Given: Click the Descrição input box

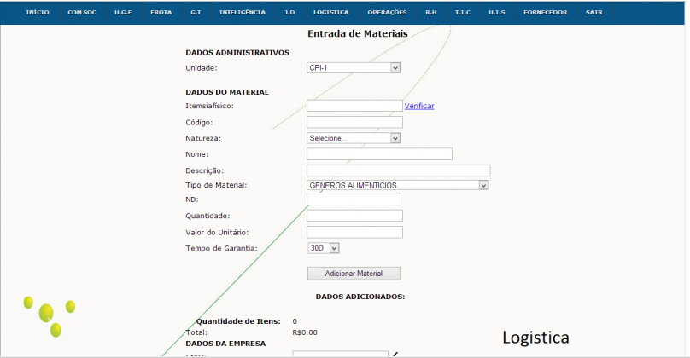Looking at the screenshot, I should 398,170.
